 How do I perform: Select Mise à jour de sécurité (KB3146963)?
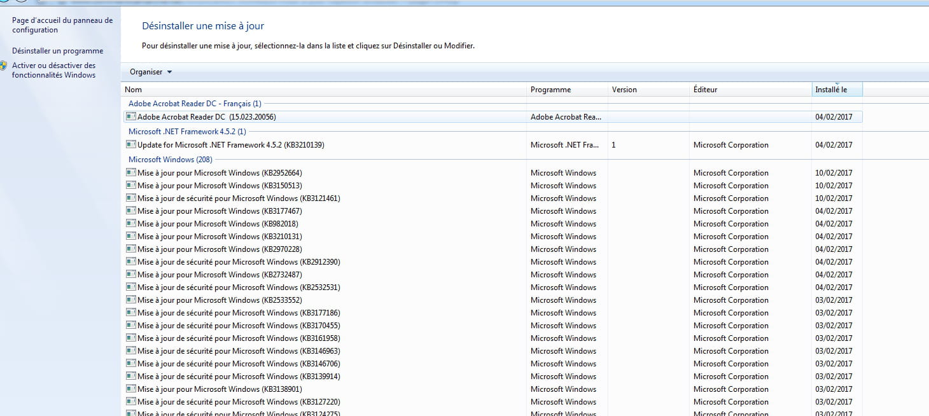pos(492,351)
